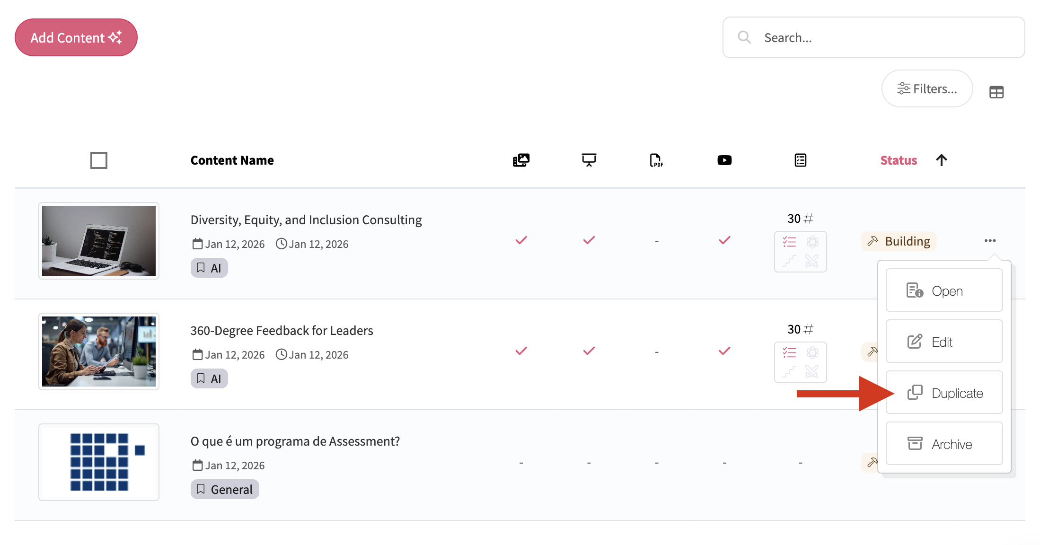The image size is (1040, 545).
Task: Click the quiz list column header icon
Action: pyautogui.click(x=800, y=160)
